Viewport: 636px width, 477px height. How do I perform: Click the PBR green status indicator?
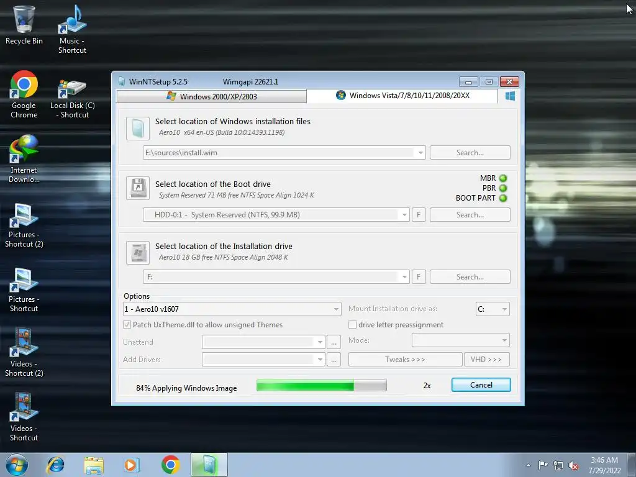pyautogui.click(x=503, y=188)
